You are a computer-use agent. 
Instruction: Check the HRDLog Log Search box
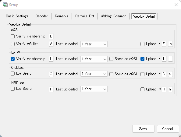12,89
